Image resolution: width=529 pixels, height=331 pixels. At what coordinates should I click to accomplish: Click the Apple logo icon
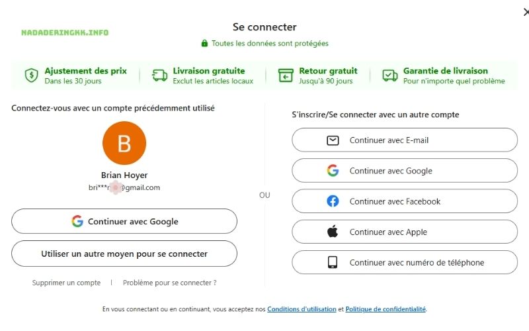point(333,232)
